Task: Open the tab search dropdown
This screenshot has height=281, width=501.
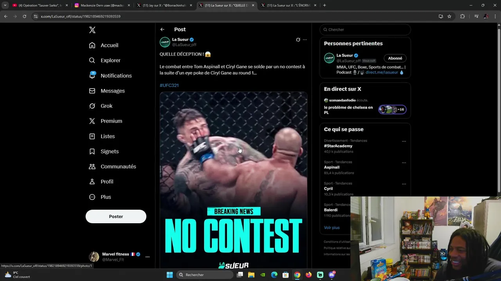Action: (5, 5)
